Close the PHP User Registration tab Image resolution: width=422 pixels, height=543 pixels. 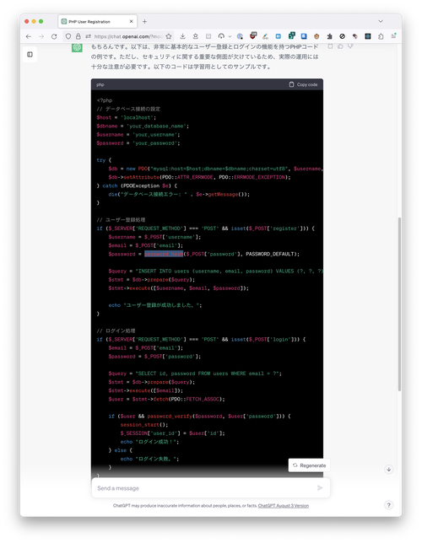(131, 21)
